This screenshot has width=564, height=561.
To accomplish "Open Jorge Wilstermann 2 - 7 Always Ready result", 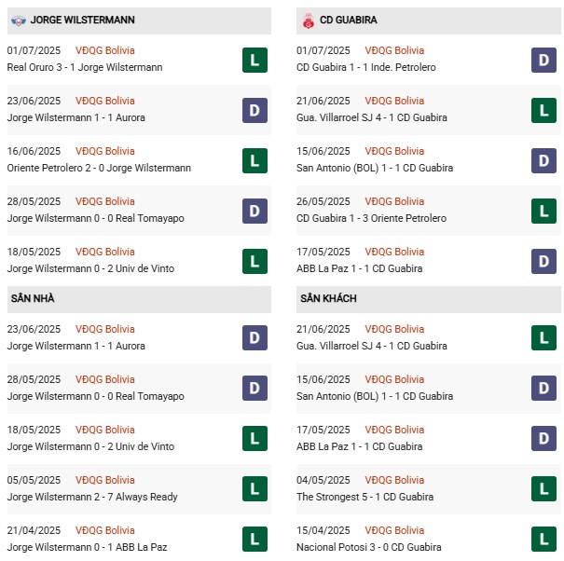I will [91, 497].
